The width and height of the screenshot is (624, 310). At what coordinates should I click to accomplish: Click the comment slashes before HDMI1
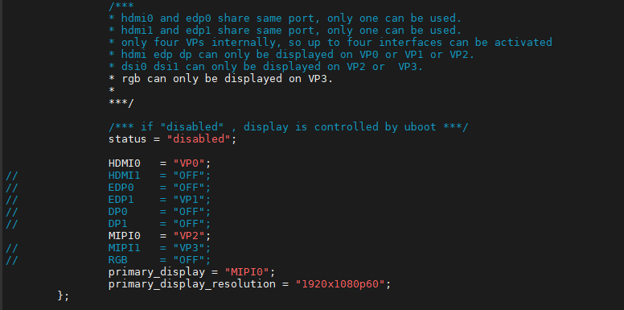[12, 176]
